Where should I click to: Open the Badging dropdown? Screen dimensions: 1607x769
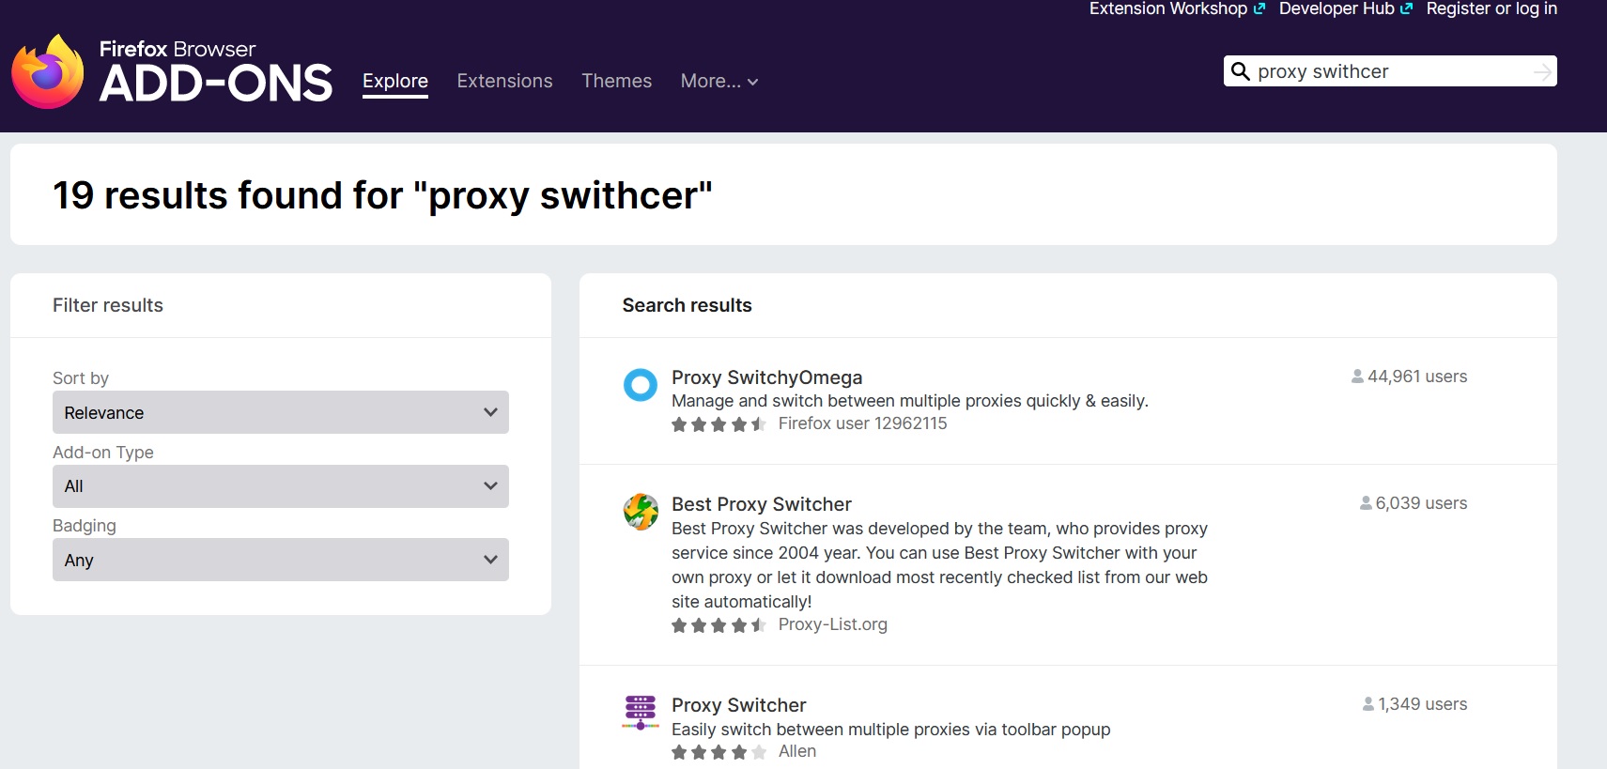(x=281, y=560)
